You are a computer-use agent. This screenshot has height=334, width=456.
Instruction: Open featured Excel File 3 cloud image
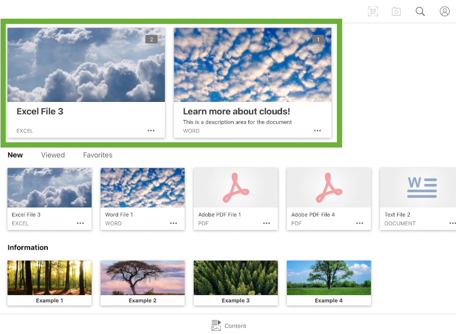86,65
